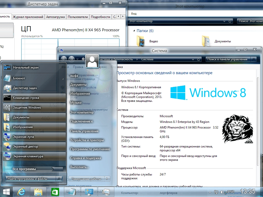Click the volume icon in system tray
263x197 pixels.
pyautogui.click(x=223, y=192)
